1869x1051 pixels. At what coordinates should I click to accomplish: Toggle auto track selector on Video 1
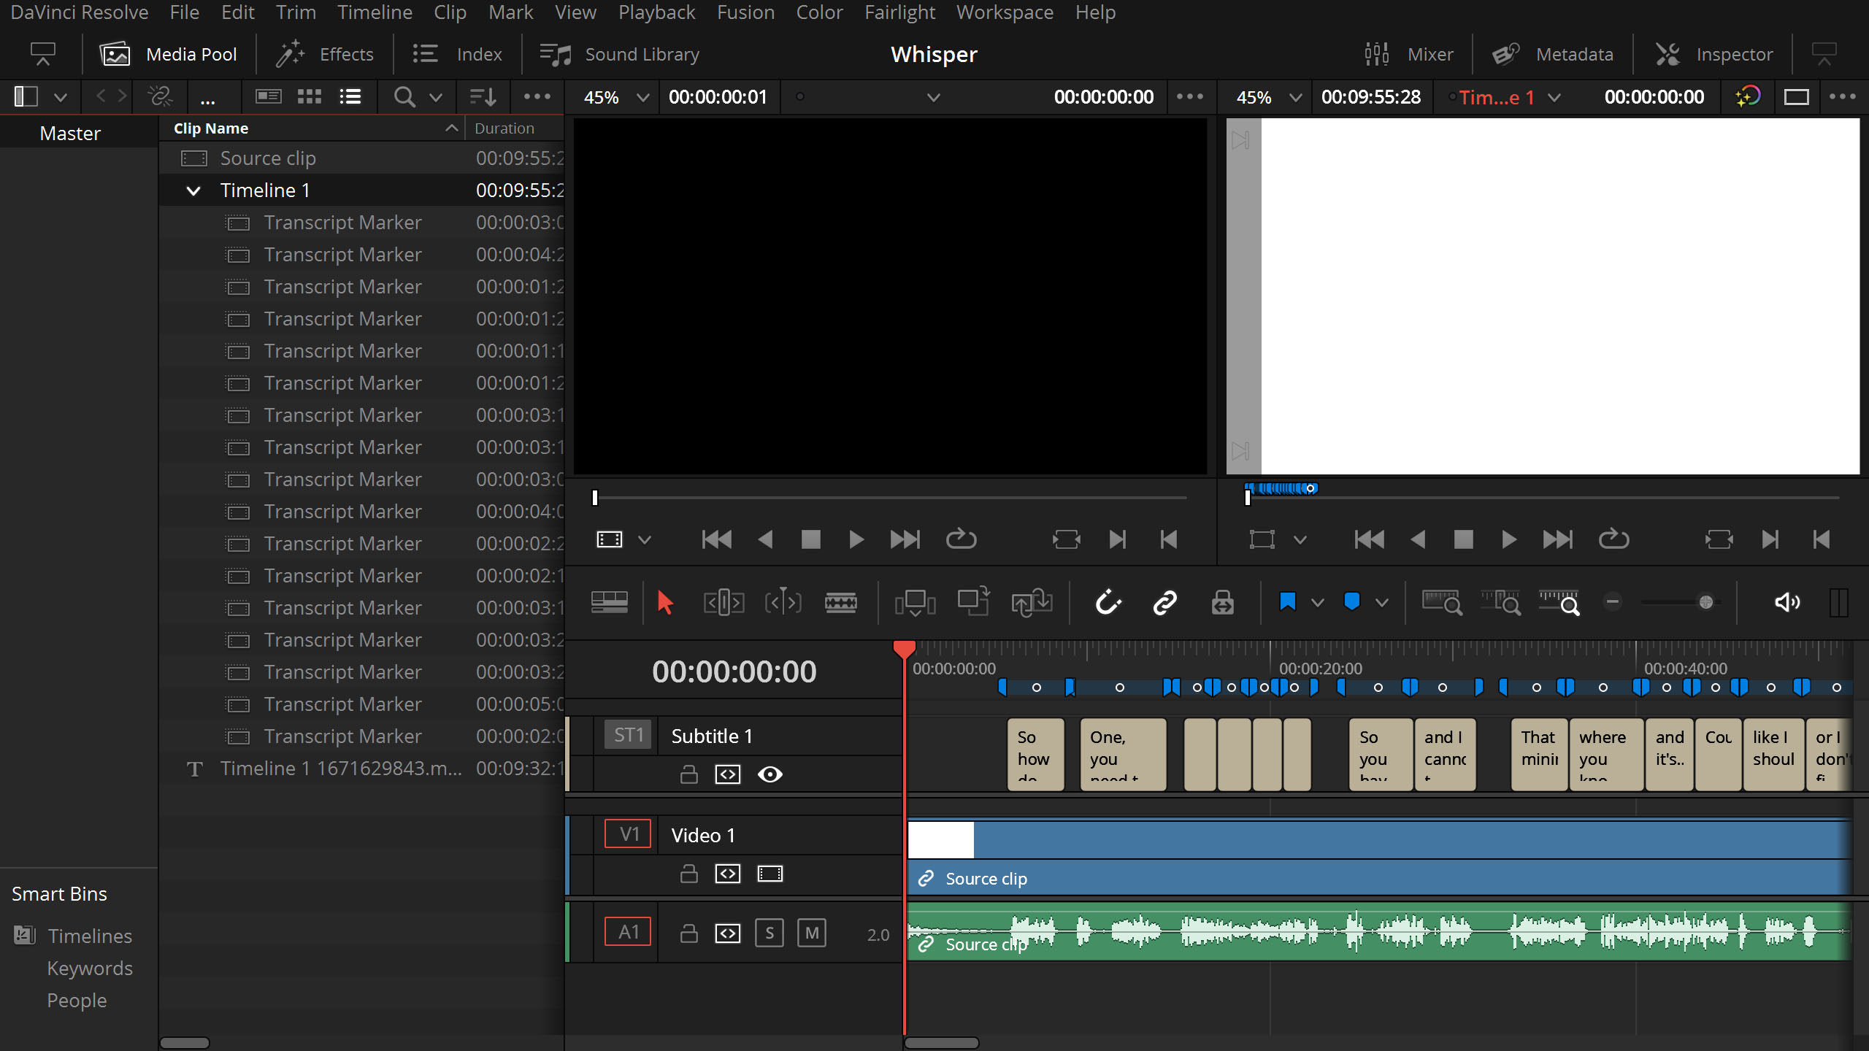coord(728,873)
